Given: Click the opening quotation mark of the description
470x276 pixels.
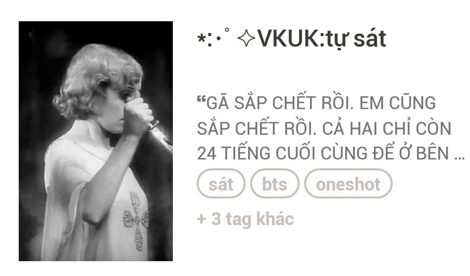Looking at the screenshot, I should point(201,100).
